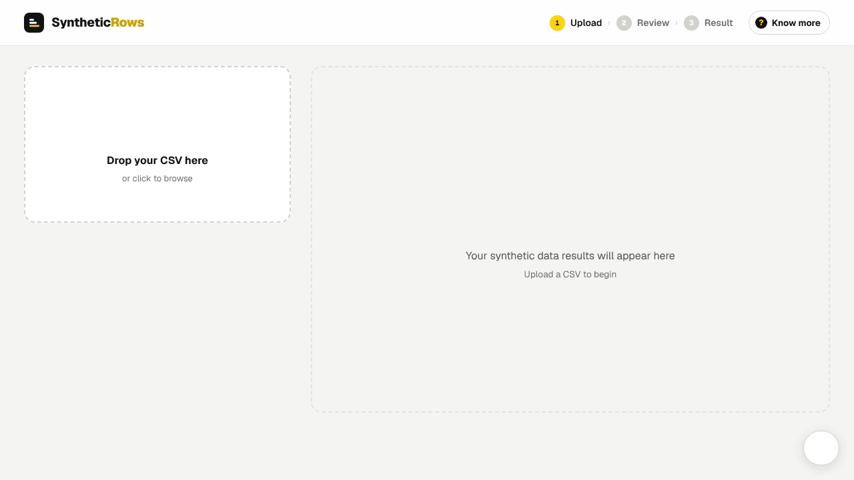Select the Upload step label
Screen dimensions: 854x480
586,23
